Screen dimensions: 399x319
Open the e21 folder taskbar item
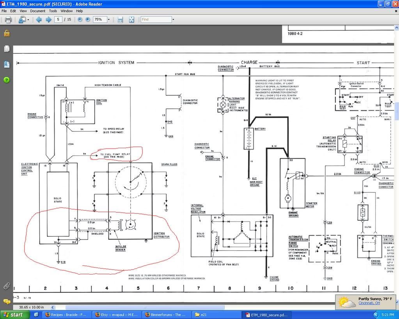(216, 315)
